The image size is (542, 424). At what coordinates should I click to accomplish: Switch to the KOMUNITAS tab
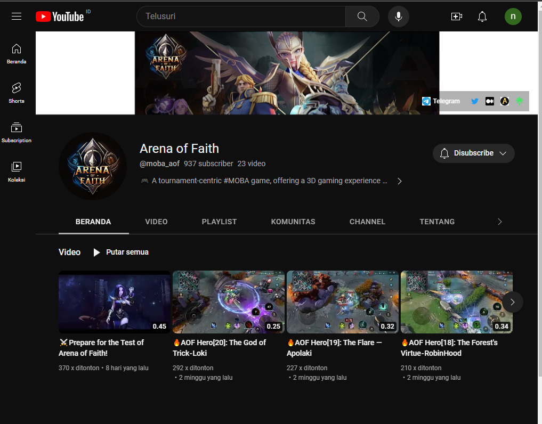(x=293, y=222)
